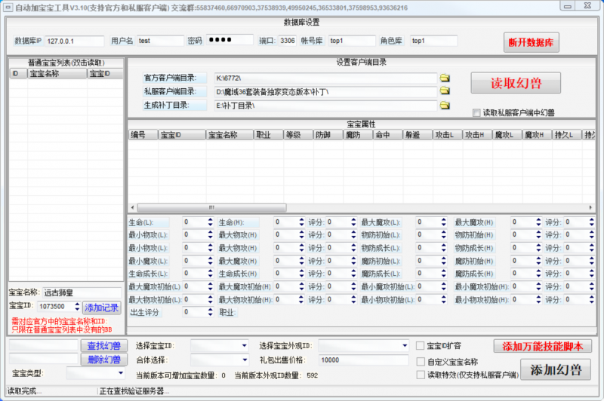Adjust the 物防初始(L) stepper
The image size is (604, 401).
[x=443, y=235]
